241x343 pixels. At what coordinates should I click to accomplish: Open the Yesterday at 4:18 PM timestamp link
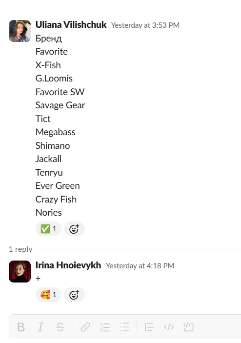point(140,266)
